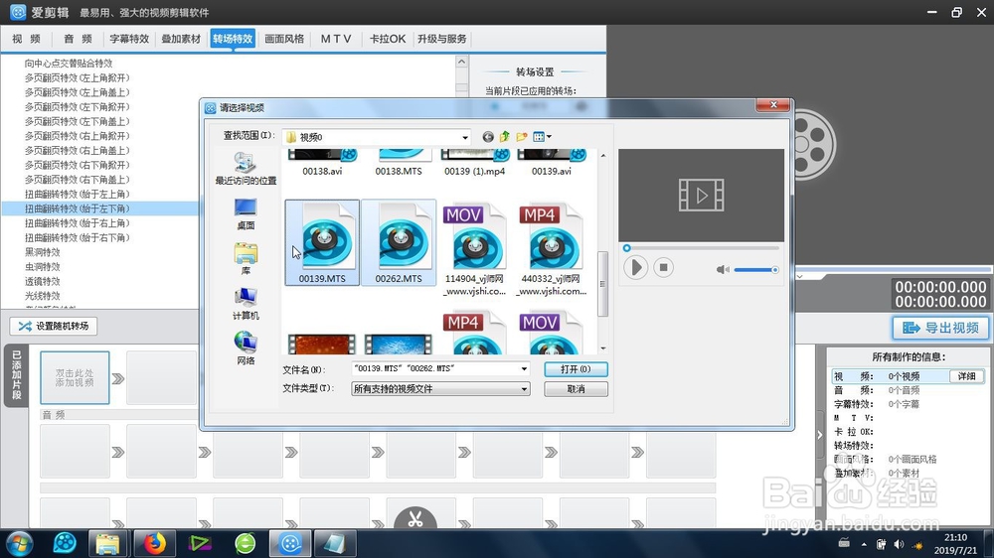This screenshot has height=558, width=994.
Task: Open file explorer from taskbar
Action: tap(108, 543)
